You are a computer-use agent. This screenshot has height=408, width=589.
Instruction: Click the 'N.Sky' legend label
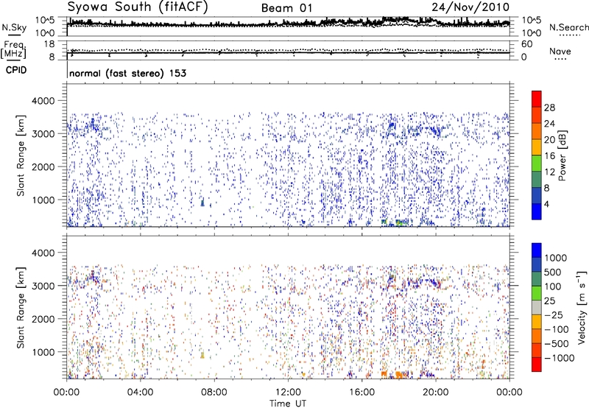point(14,27)
